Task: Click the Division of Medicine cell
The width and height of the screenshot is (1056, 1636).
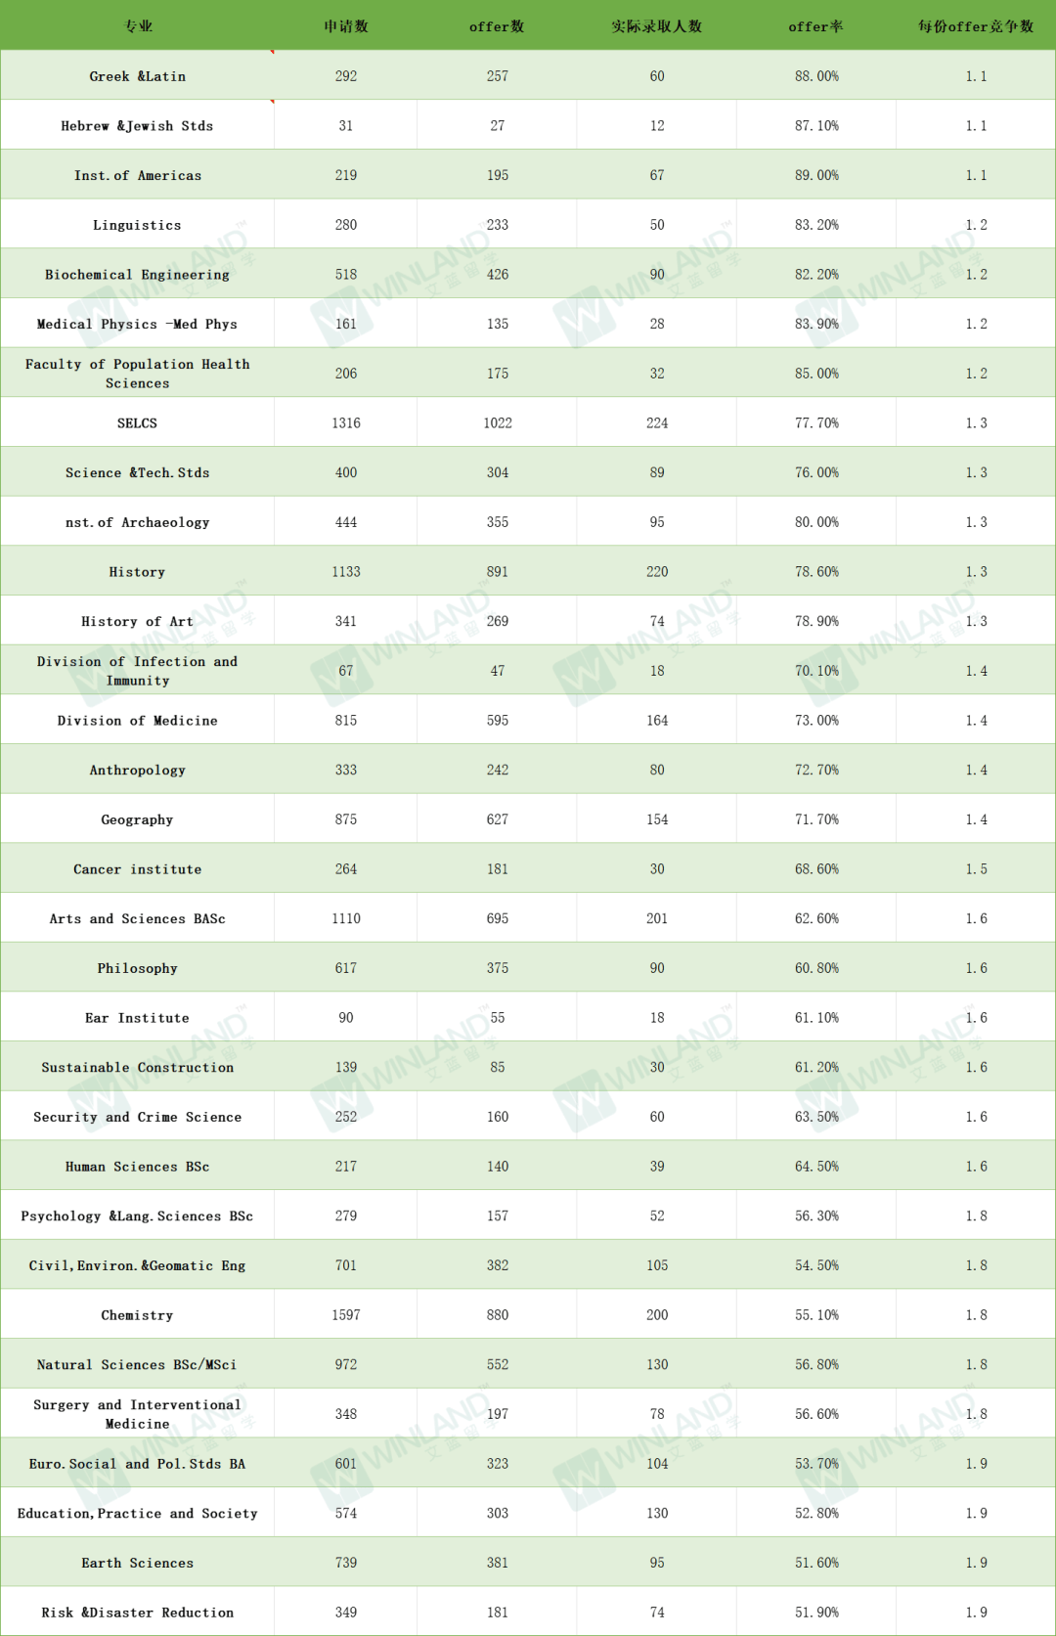Action: click(x=138, y=721)
